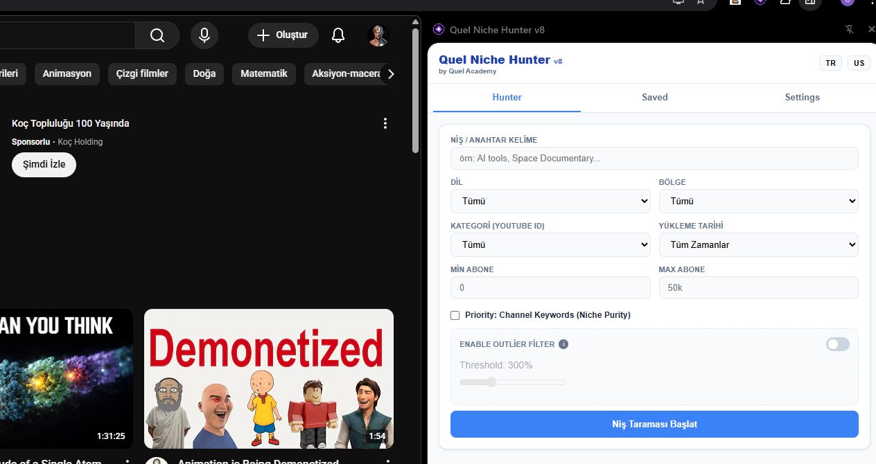
Task: Switch to the Saved tab
Action: coord(655,98)
